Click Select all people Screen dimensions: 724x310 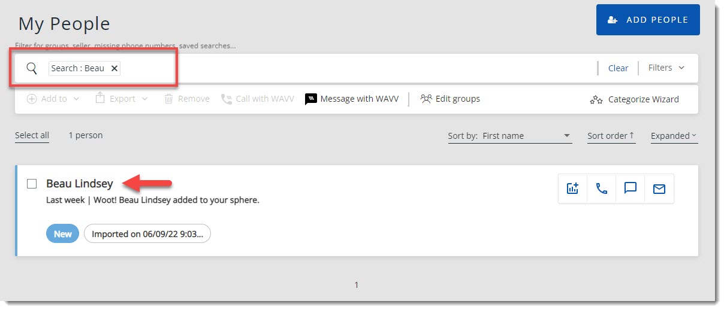coord(32,135)
